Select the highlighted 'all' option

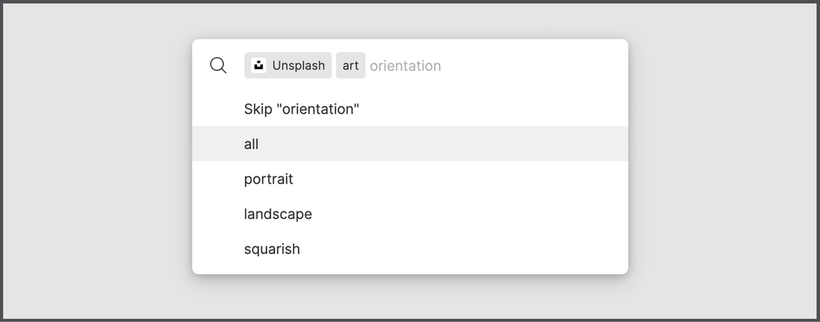[x=251, y=144]
